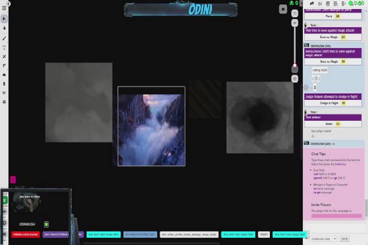The width and height of the screenshot is (368, 245).
Task: Open the Art Library tab
Action: (x=320, y=4)
